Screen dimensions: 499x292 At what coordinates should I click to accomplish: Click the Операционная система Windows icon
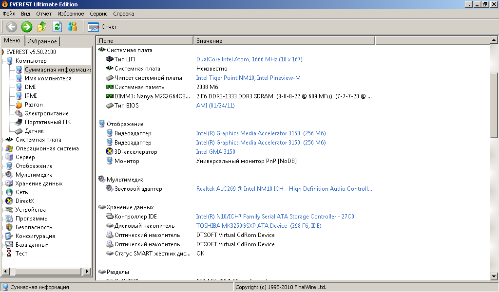(10, 148)
